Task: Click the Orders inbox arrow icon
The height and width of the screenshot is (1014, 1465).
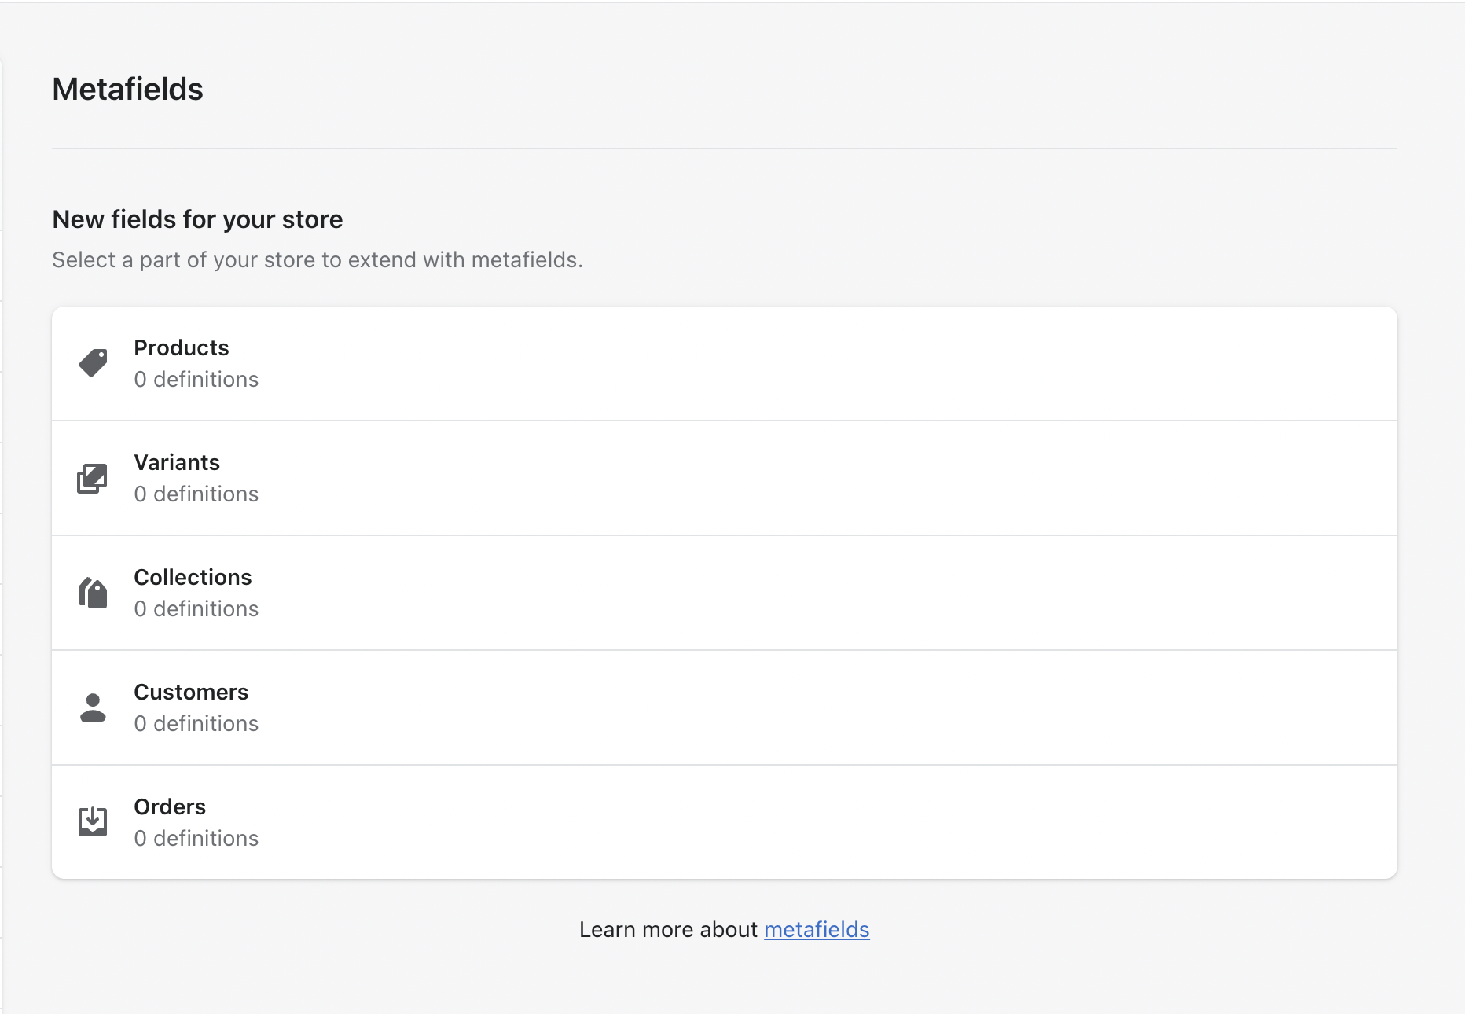Action: (x=93, y=821)
